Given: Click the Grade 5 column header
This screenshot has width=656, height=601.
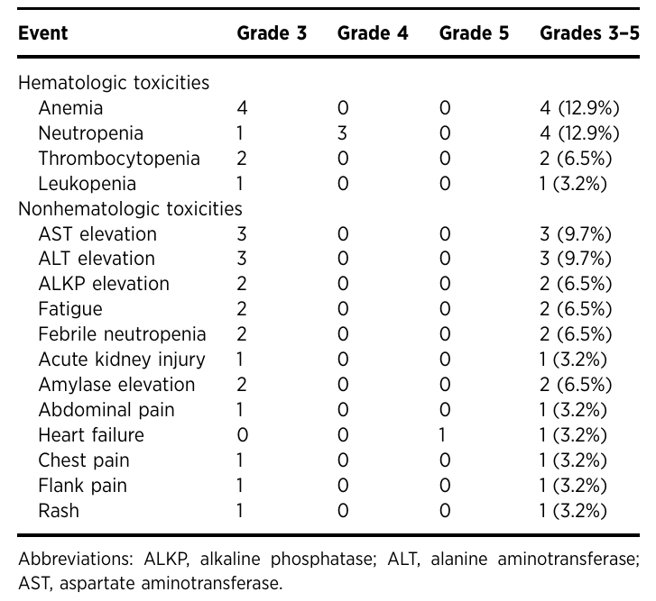Looking at the screenshot, I should (x=474, y=33).
